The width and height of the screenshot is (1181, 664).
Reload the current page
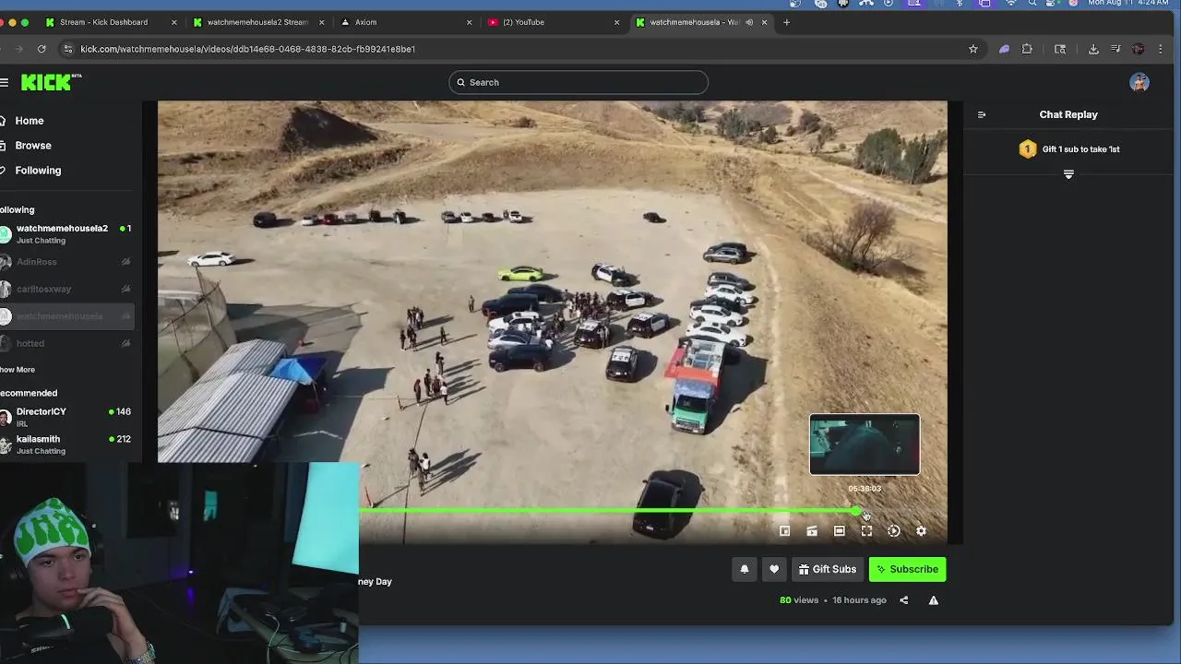coord(42,49)
